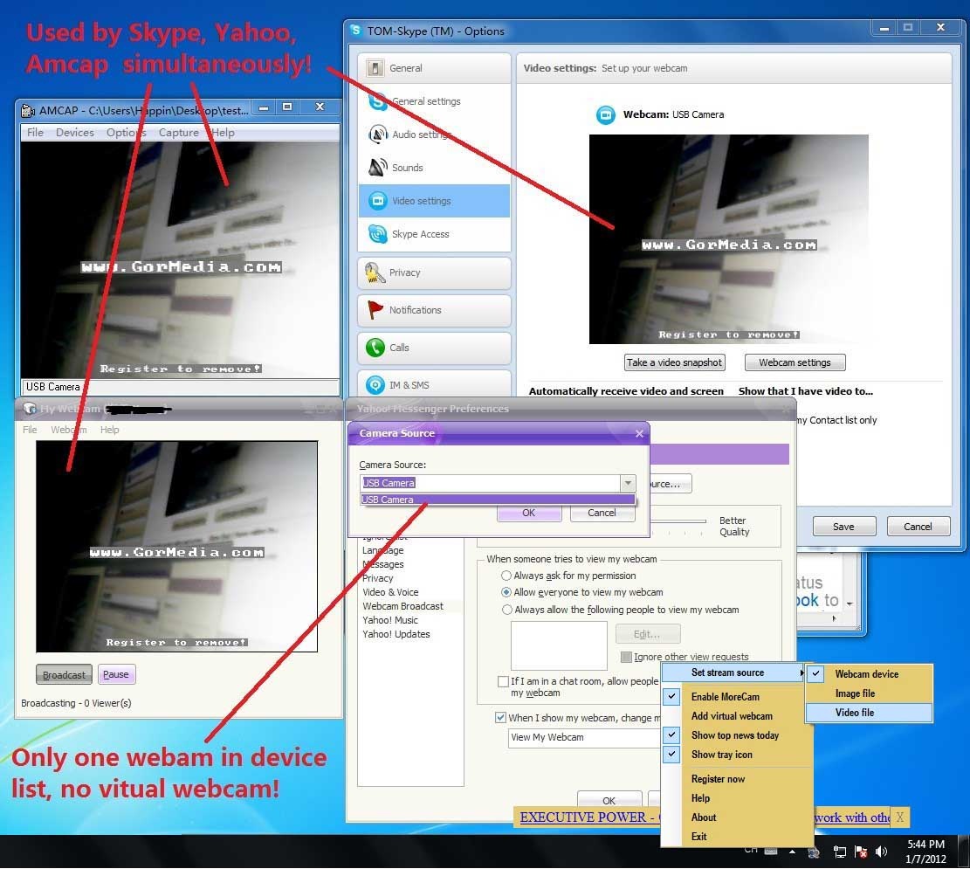This screenshot has width=970, height=869.
Task: Toggle Enable MoreCam checkmark
Action: (671, 697)
